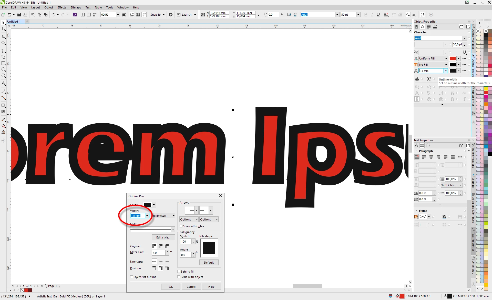Open the Bitmaps menu
The width and height of the screenshot is (492, 300).
pos(76,7)
